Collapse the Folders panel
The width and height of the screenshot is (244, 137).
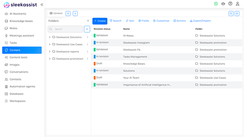tap(88, 21)
